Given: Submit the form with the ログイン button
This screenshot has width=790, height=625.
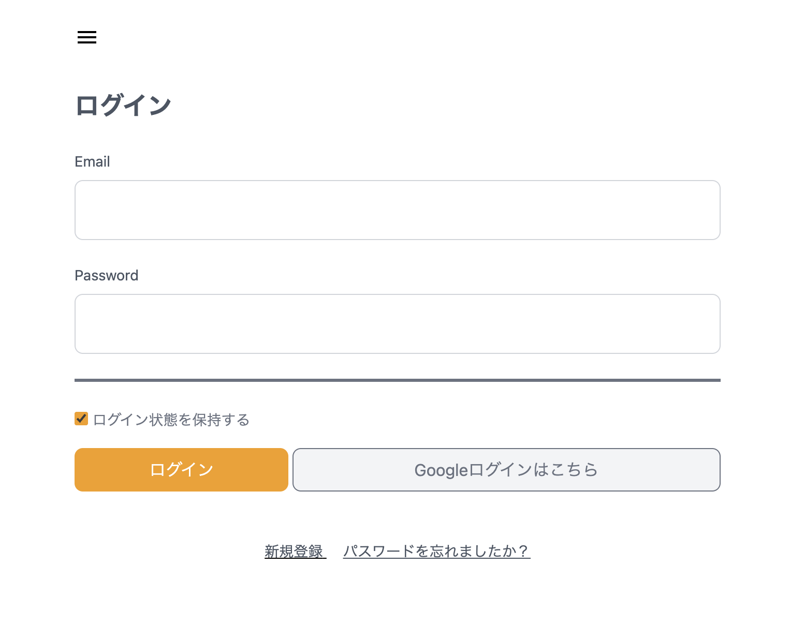Looking at the screenshot, I should (x=181, y=470).
